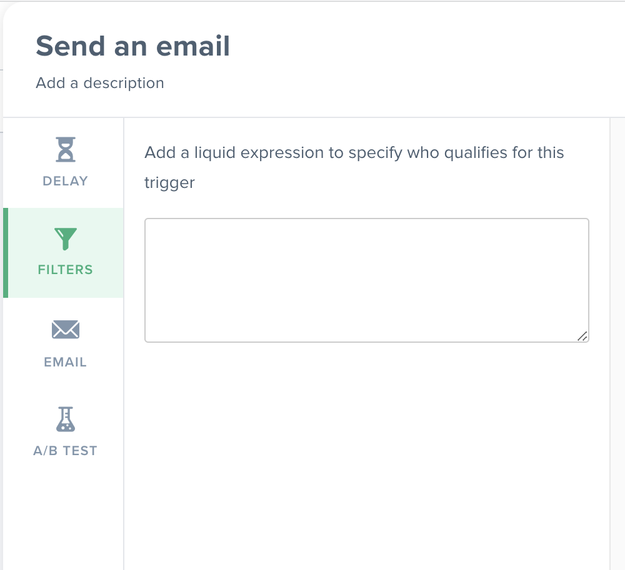The width and height of the screenshot is (625, 570).
Task: Click the hourglass Delay icon
Action: tap(66, 149)
